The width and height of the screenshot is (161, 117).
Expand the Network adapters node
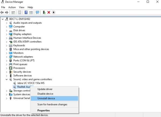pyautogui.click(x=6, y=57)
